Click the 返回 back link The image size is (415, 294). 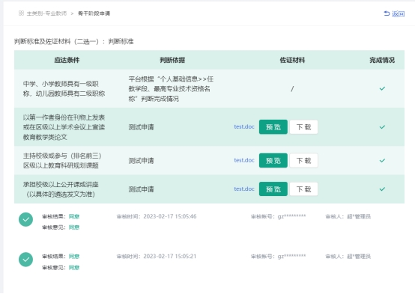point(394,13)
